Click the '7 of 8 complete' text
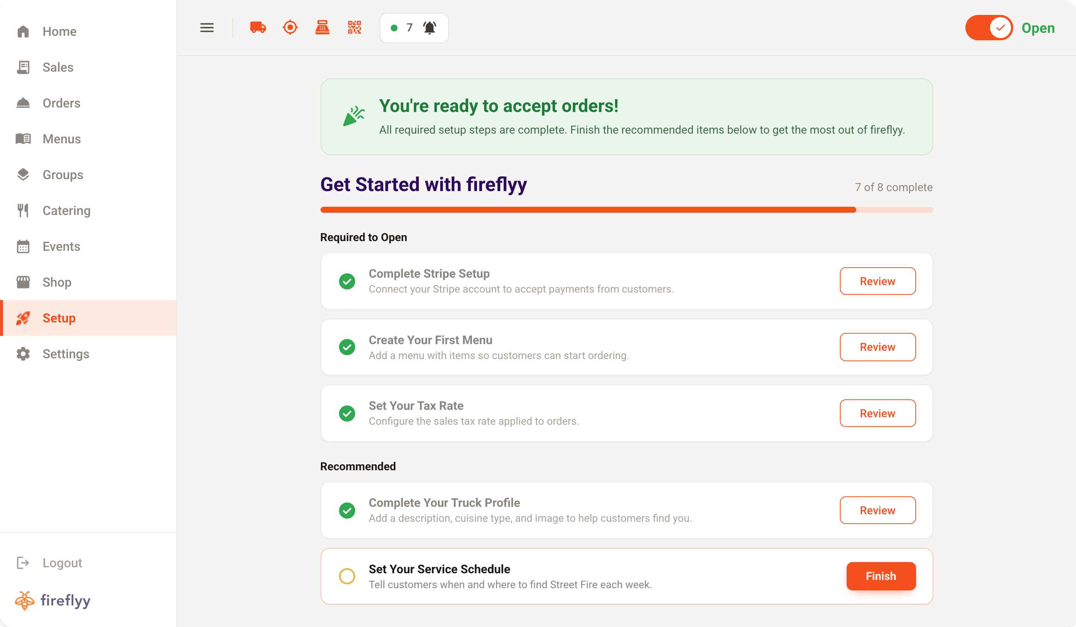 893,187
